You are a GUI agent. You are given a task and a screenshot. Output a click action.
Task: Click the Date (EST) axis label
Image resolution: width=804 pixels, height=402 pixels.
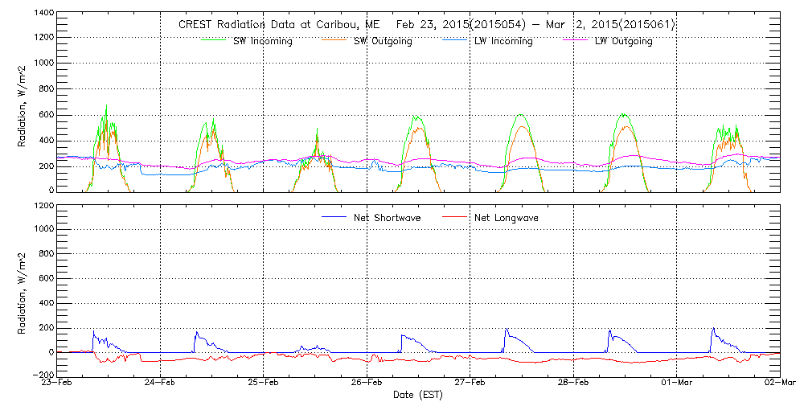point(418,395)
